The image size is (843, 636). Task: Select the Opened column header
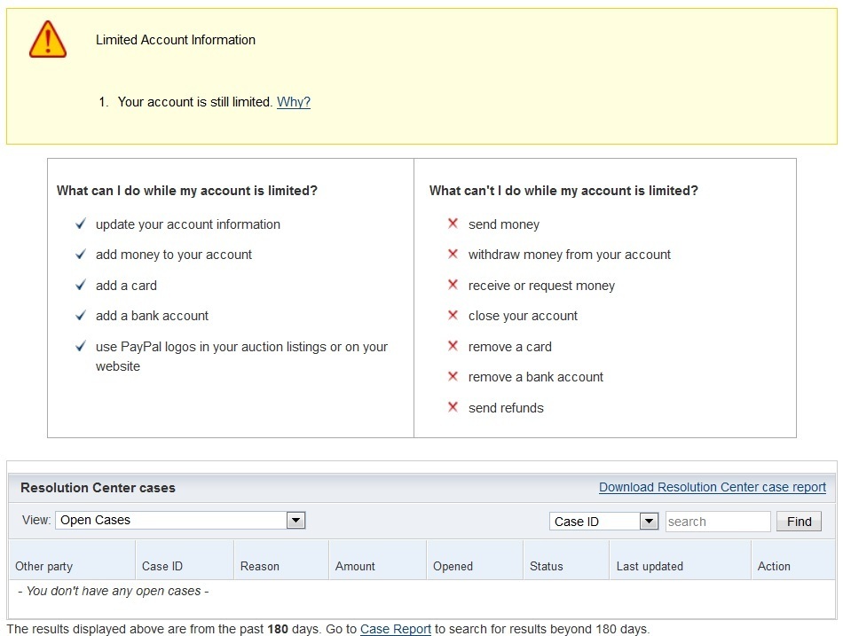pos(453,566)
